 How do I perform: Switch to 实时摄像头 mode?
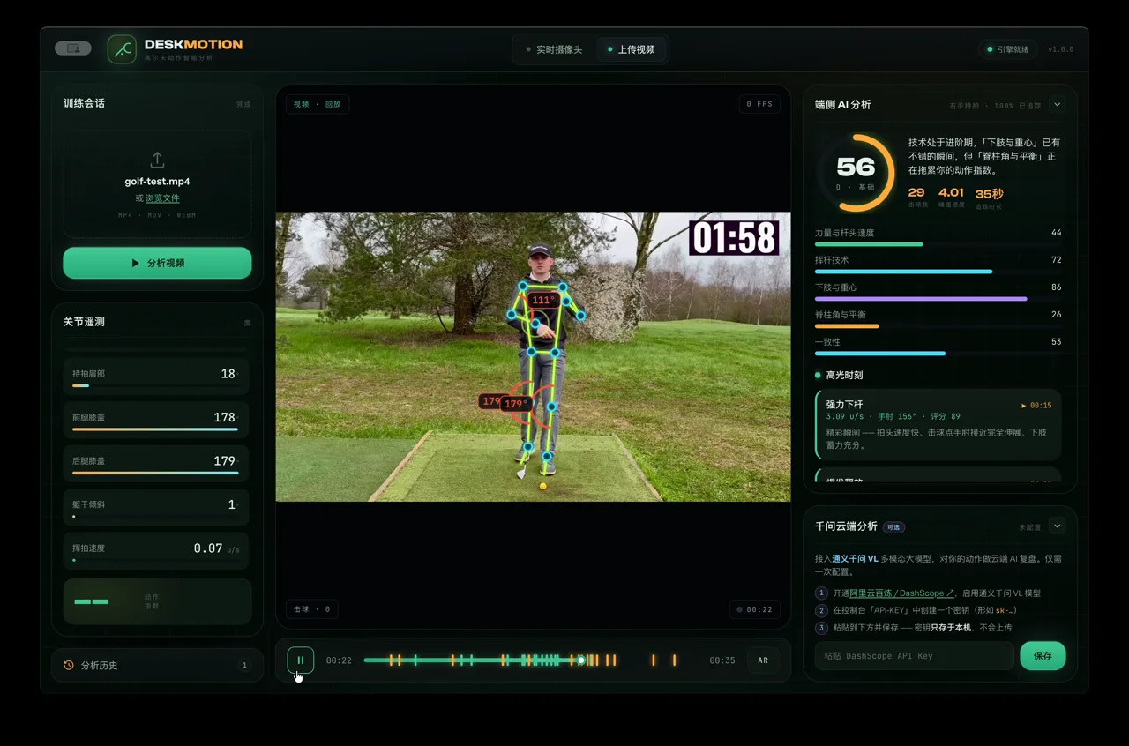554,49
